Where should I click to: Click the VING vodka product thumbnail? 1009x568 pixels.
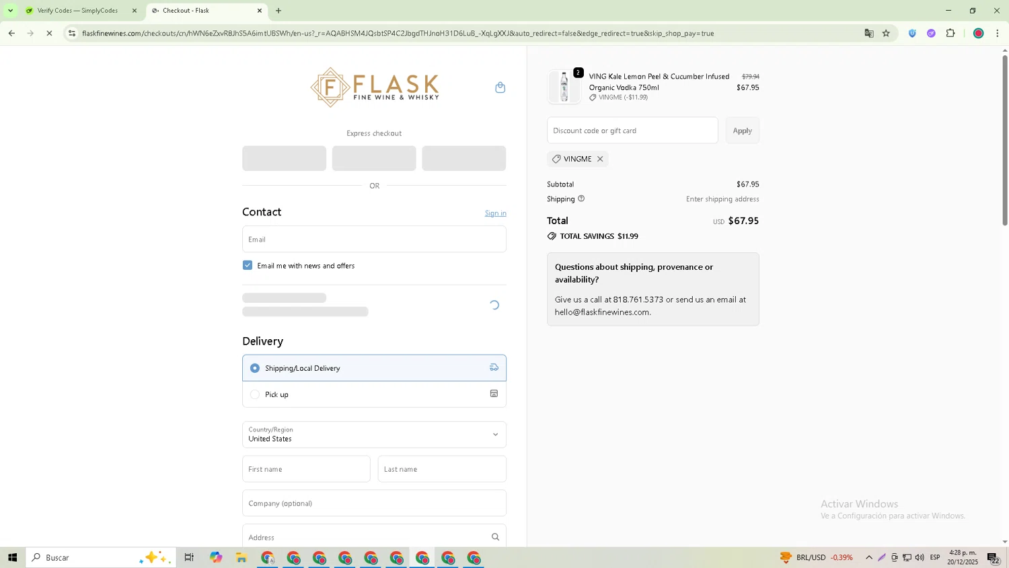[564, 87]
